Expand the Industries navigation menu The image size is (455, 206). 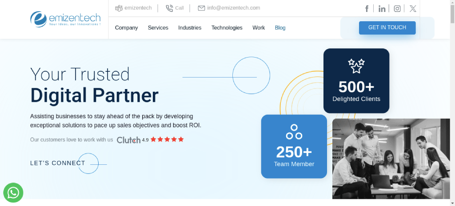(190, 27)
